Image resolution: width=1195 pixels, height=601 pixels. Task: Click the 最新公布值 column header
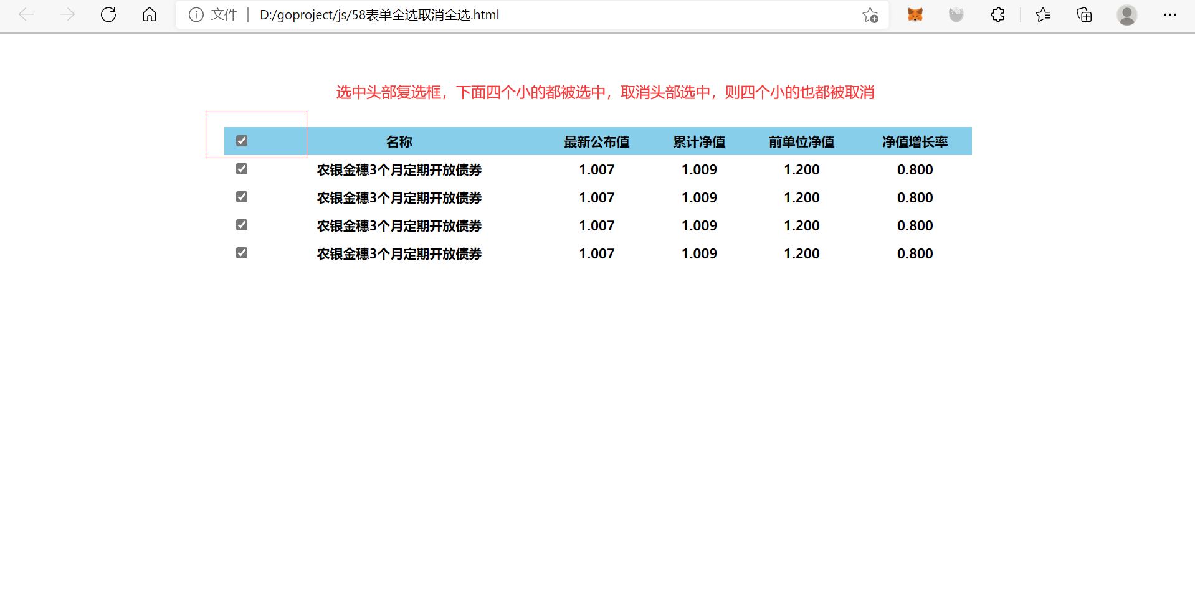click(597, 141)
